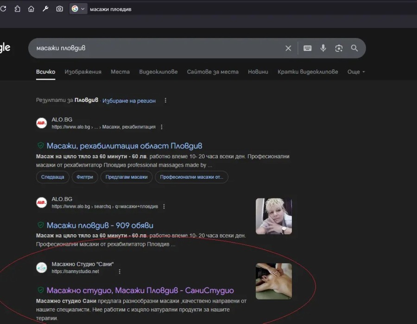This screenshot has height=324, width=417.
Task: Open 'Масажи, рехабилитация област Пловдив' result
Action: coord(124,146)
